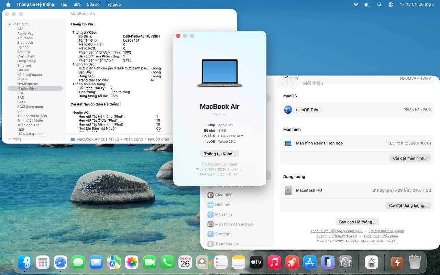The height and width of the screenshot is (275, 440).
Task: Launch iPhone Mirroring from the Dock
Action: coord(328,263)
